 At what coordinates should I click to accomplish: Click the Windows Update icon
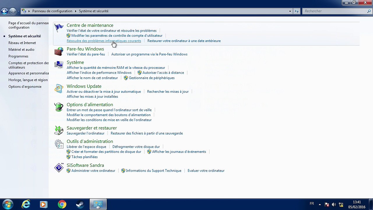[x=59, y=89]
